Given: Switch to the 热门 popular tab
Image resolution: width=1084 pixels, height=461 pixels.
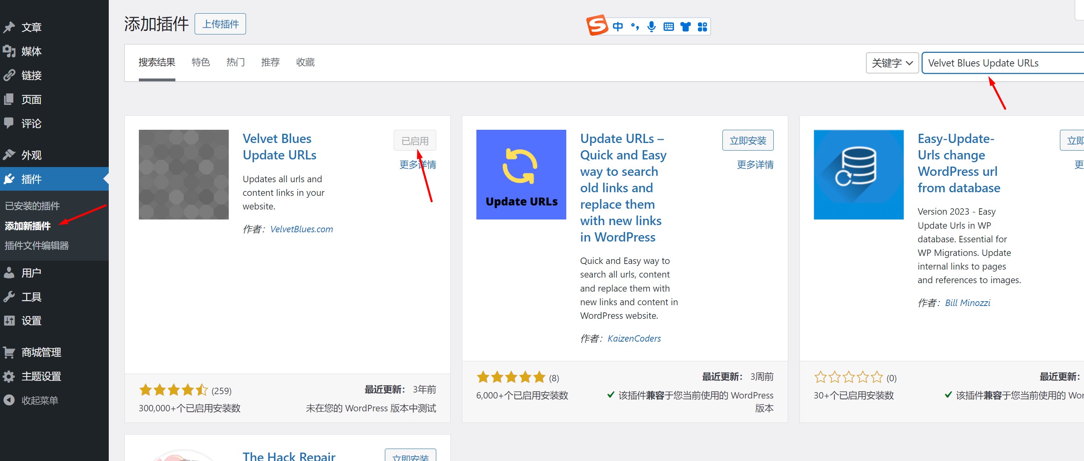Looking at the screenshot, I should click(235, 62).
